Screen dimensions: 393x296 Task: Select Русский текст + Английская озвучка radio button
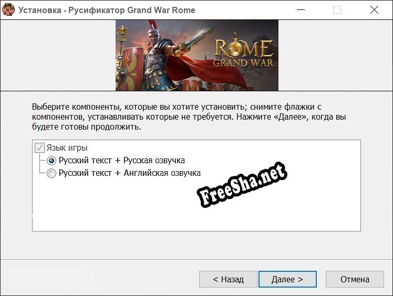point(51,173)
